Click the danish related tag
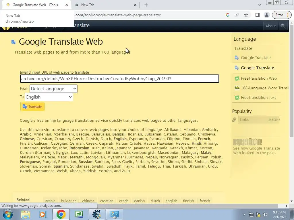The width and height of the screenshot is (294, 220). 139,201
